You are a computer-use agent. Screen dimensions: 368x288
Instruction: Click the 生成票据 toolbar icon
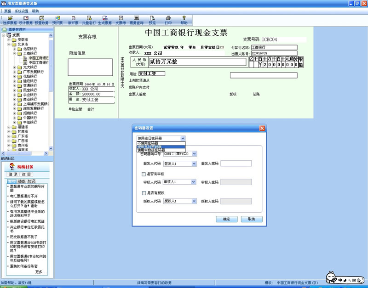[105, 18]
